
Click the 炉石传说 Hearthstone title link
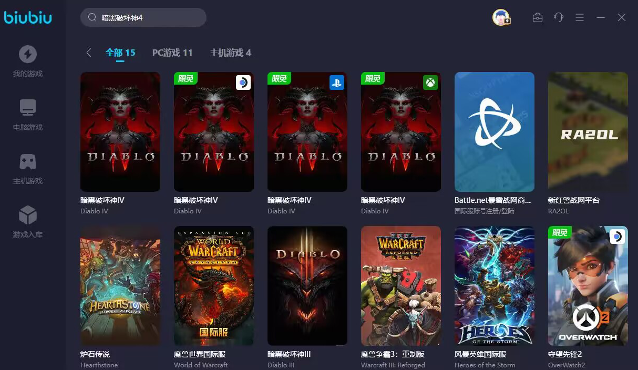[x=95, y=354]
